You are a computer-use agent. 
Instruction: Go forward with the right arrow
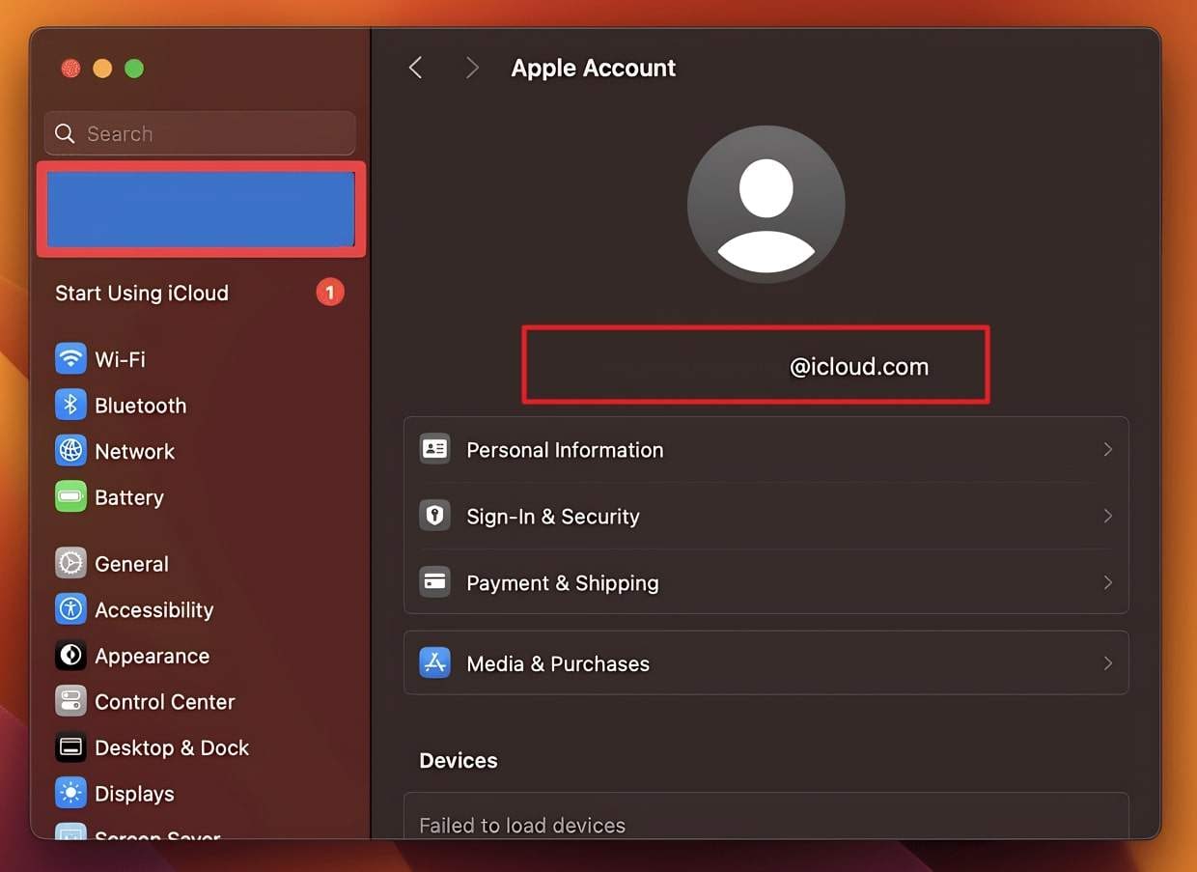coord(472,68)
